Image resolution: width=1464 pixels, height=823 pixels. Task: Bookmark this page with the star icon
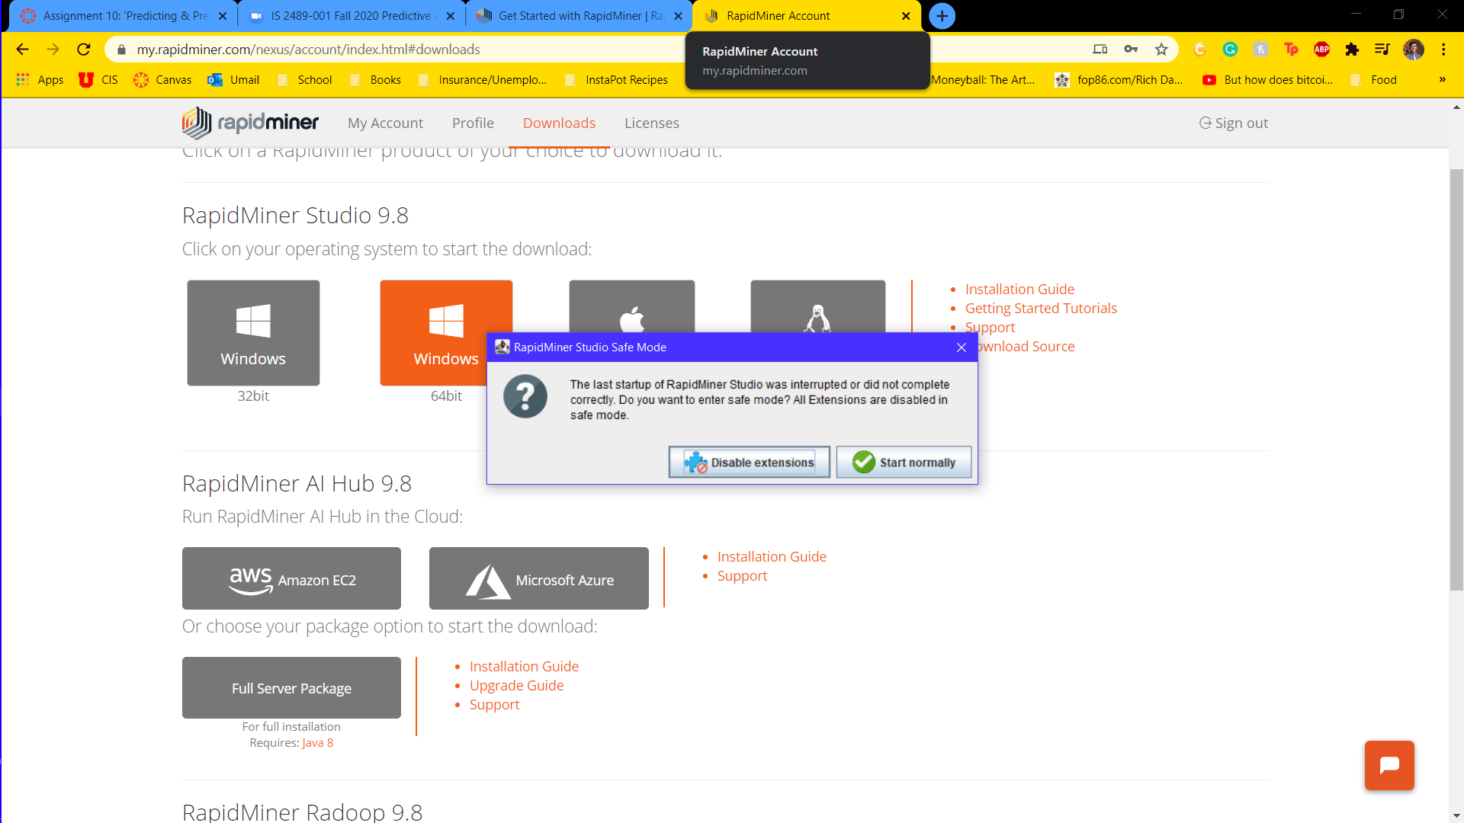click(x=1161, y=50)
